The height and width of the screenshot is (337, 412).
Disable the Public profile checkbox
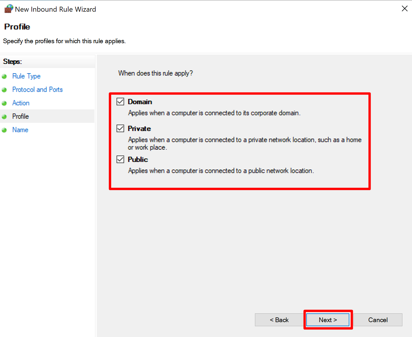[x=120, y=159]
